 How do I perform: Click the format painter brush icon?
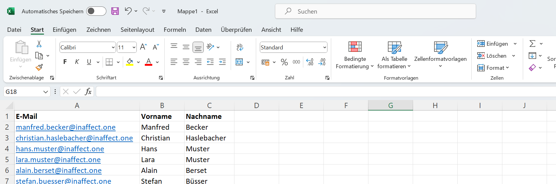[39, 67]
